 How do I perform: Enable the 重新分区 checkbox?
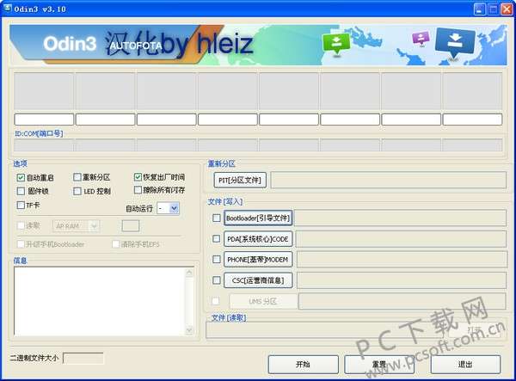(77, 177)
